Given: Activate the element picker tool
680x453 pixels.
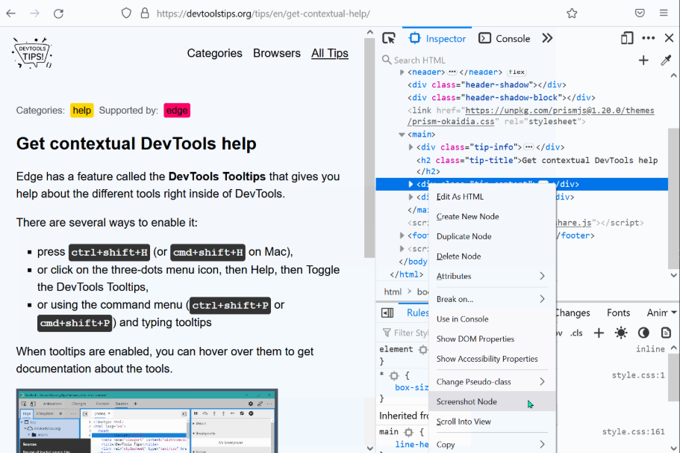Looking at the screenshot, I should [x=388, y=38].
